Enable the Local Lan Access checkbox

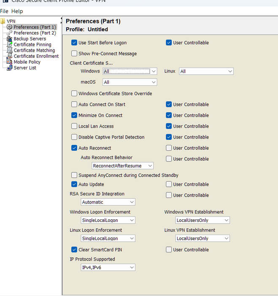tap(74, 126)
